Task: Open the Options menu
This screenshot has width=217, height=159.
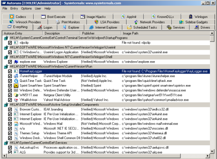Action: tap(26, 9)
